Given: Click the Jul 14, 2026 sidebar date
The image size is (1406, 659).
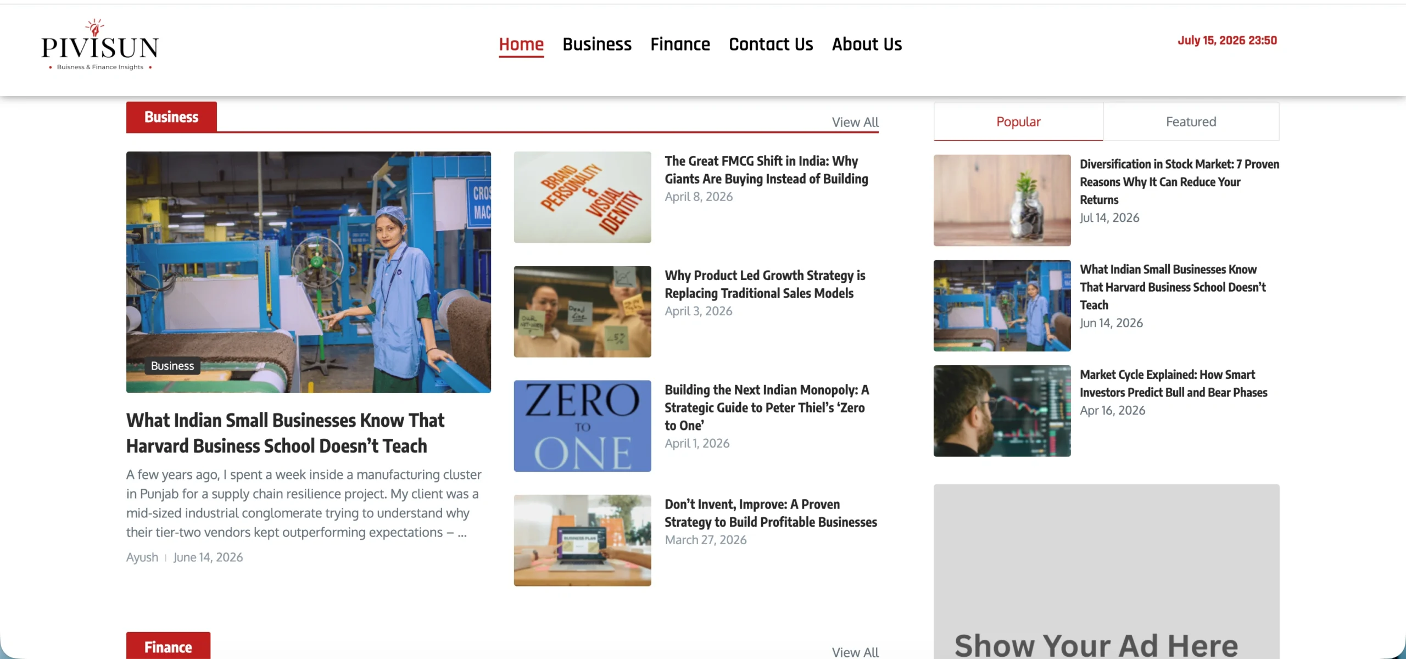Looking at the screenshot, I should click(x=1109, y=217).
